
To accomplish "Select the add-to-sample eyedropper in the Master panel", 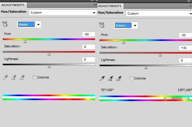I will pyautogui.click(x=14, y=77).
